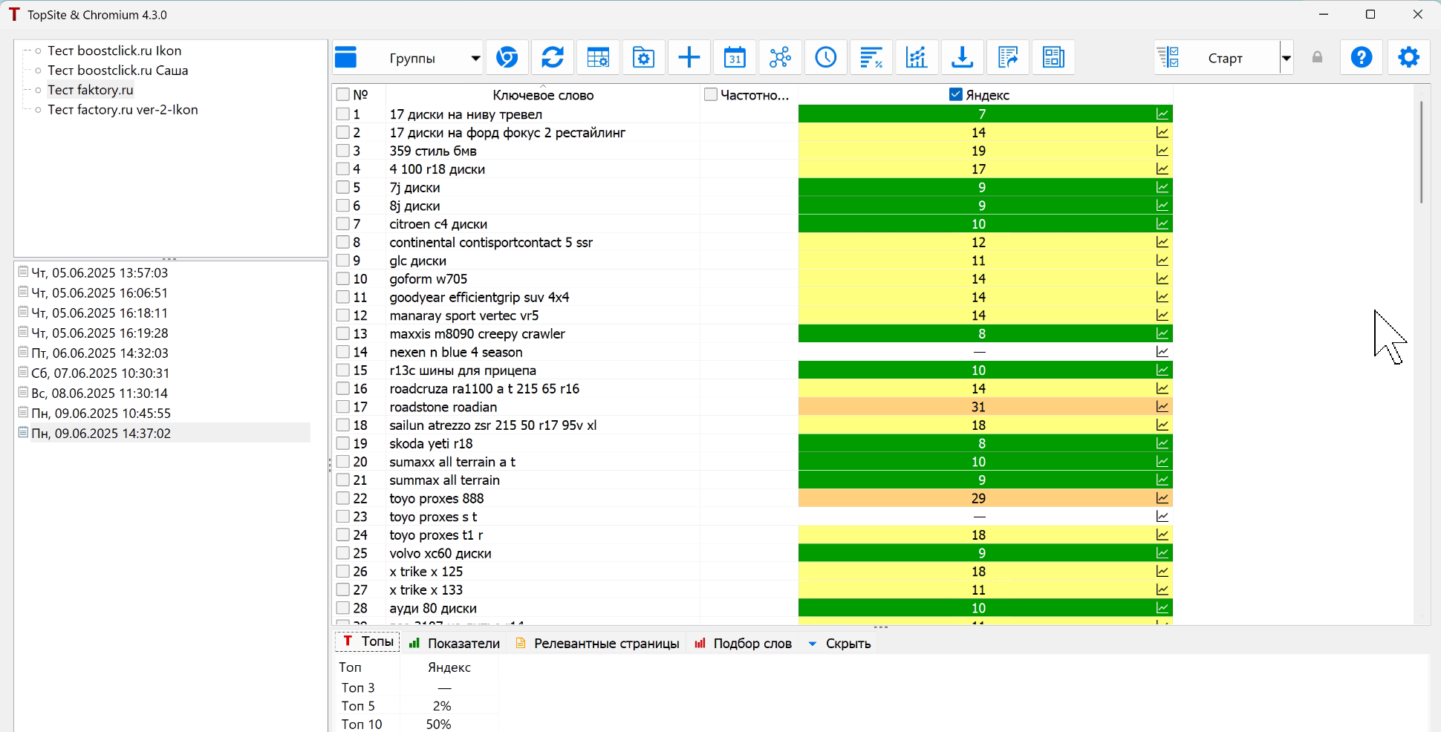Open check from 'Вс, 08.06.2025 11:30:14'
The width and height of the screenshot is (1441, 732).
(100, 393)
